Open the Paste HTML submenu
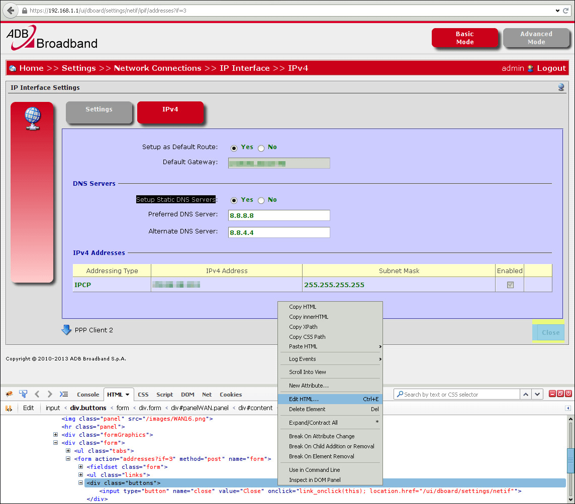Viewport: 575px width, 504px height. (330, 346)
